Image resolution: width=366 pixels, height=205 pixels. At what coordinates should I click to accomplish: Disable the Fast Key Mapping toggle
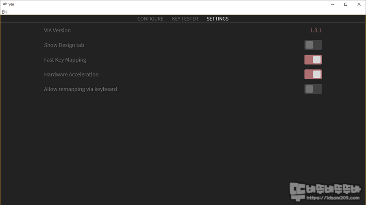313,60
